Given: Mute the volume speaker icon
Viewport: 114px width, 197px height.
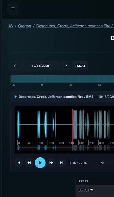Looking at the screenshot, I should pos(102,163).
